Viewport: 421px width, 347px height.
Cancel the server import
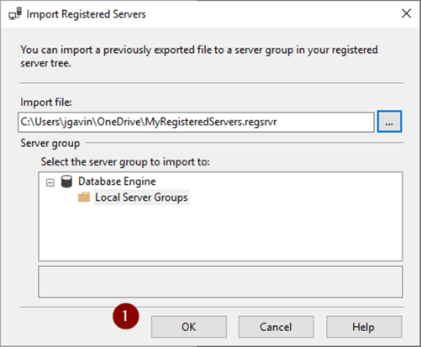point(276,327)
